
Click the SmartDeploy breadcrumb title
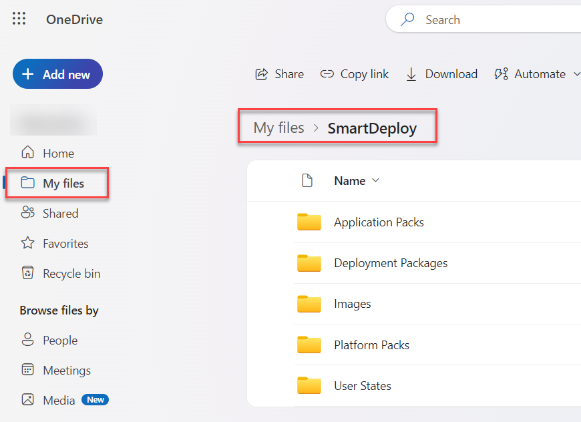click(x=372, y=128)
